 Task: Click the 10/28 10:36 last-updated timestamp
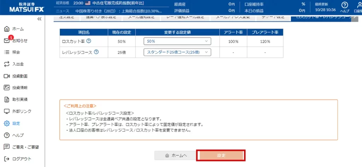(x=325, y=10)
